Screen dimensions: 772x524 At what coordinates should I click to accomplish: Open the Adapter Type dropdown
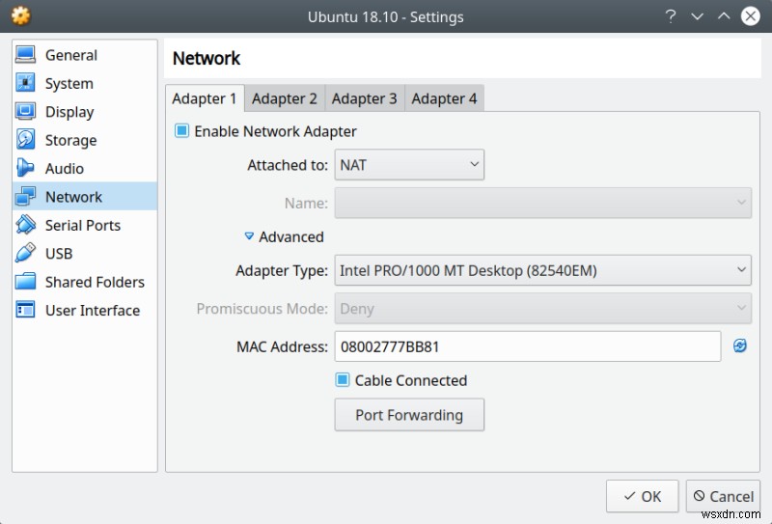coord(543,270)
